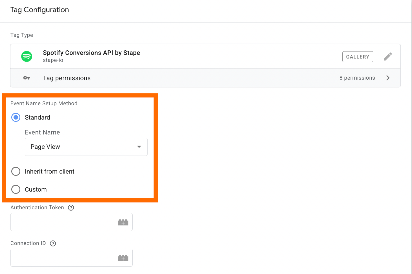Click the pencil edit tag type icon
412x274 pixels.
pyautogui.click(x=388, y=57)
